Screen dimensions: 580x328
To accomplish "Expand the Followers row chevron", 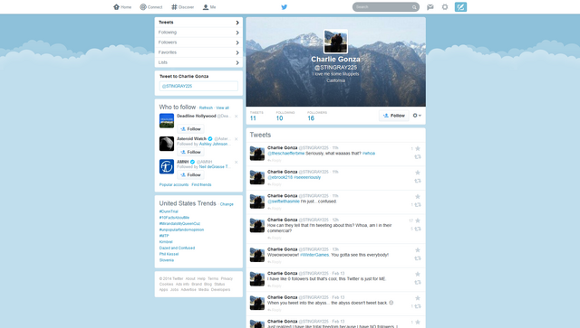I will tap(237, 42).
